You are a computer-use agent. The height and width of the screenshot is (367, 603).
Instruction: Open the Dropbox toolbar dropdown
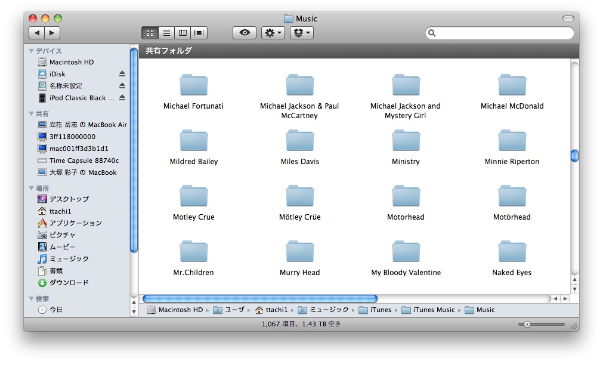pos(302,33)
